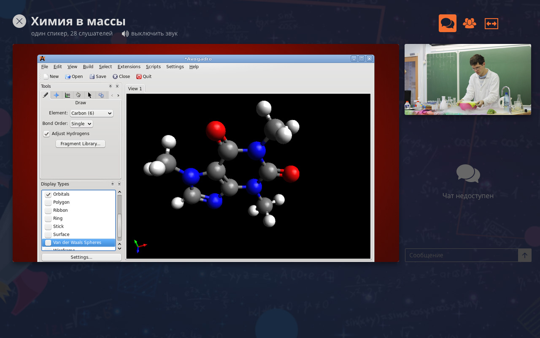Close the webinar with round X button

click(x=19, y=21)
